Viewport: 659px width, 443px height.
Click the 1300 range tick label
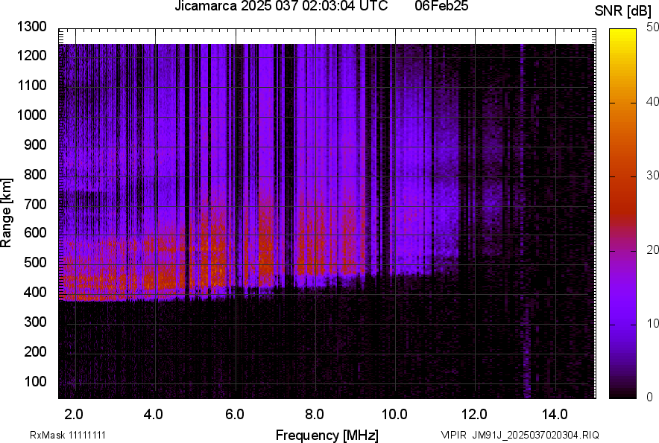click(x=34, y=27)
